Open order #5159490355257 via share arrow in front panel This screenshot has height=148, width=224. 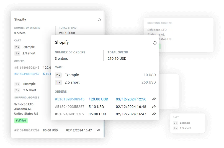tap(154, 107)
